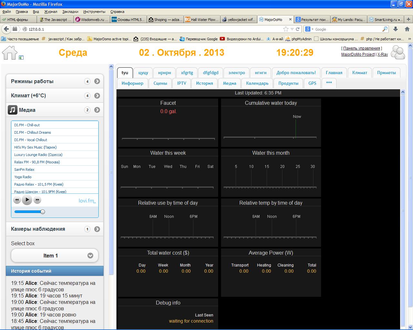413x330 pixels.
Task: Click the Firefox back navigation arrow
Action: 6,29
